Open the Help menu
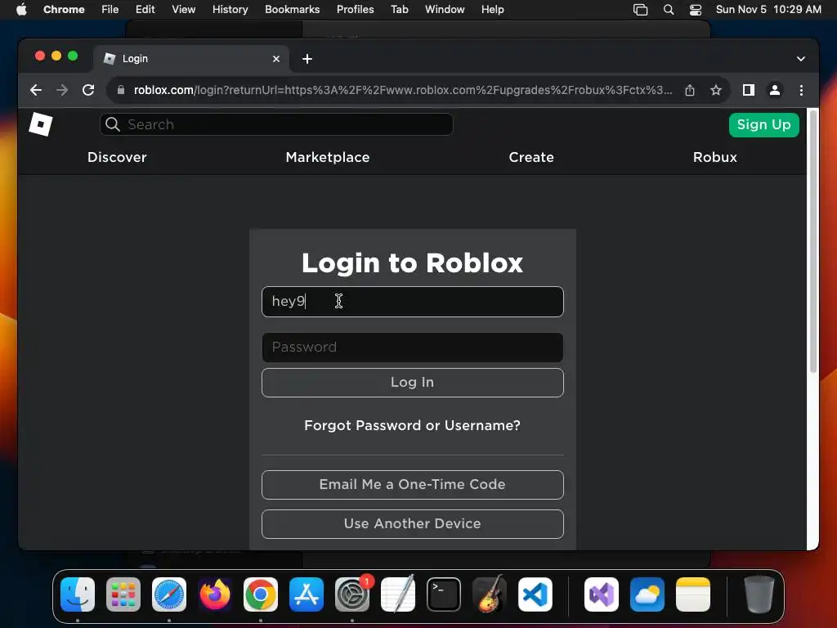Image resolution: width=837 pixels, height=628 pixels. coord(492,10)
